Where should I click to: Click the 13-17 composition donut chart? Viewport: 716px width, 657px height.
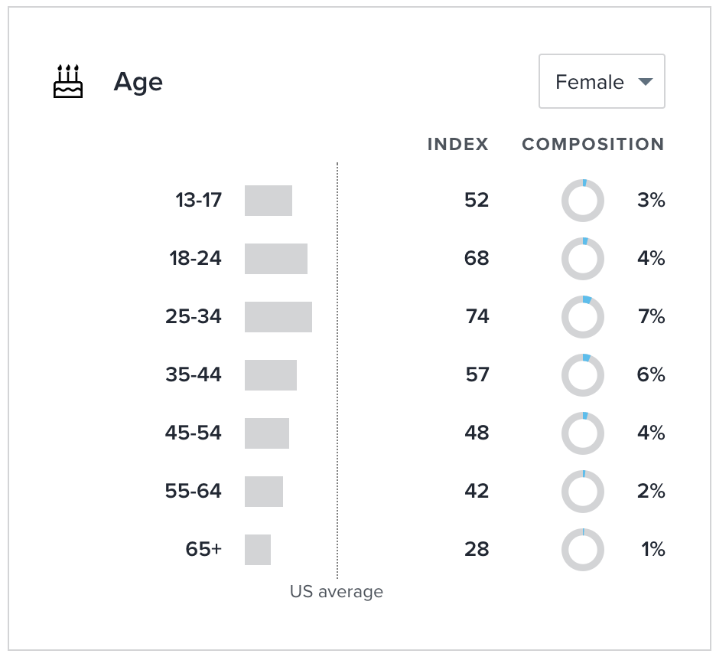pyautogui.click(x=583, y=201)
